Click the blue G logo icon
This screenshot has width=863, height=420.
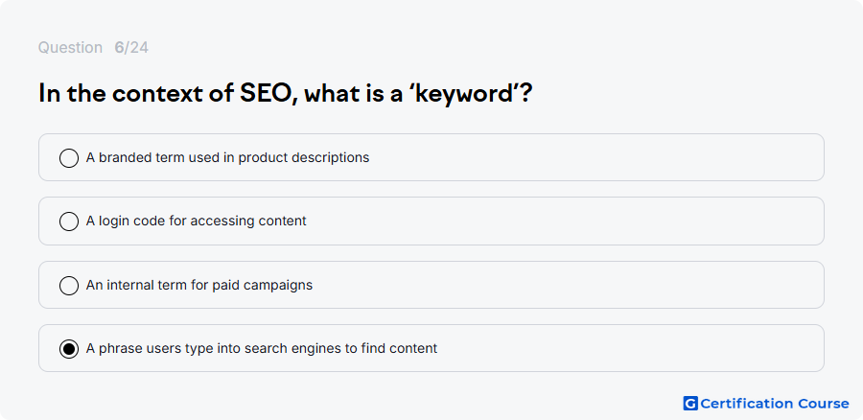690,404
